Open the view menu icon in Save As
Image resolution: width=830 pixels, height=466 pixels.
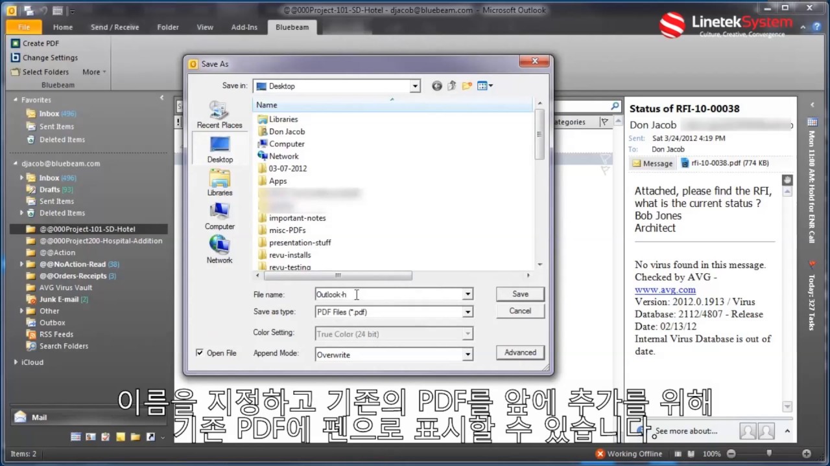point(484,85)
